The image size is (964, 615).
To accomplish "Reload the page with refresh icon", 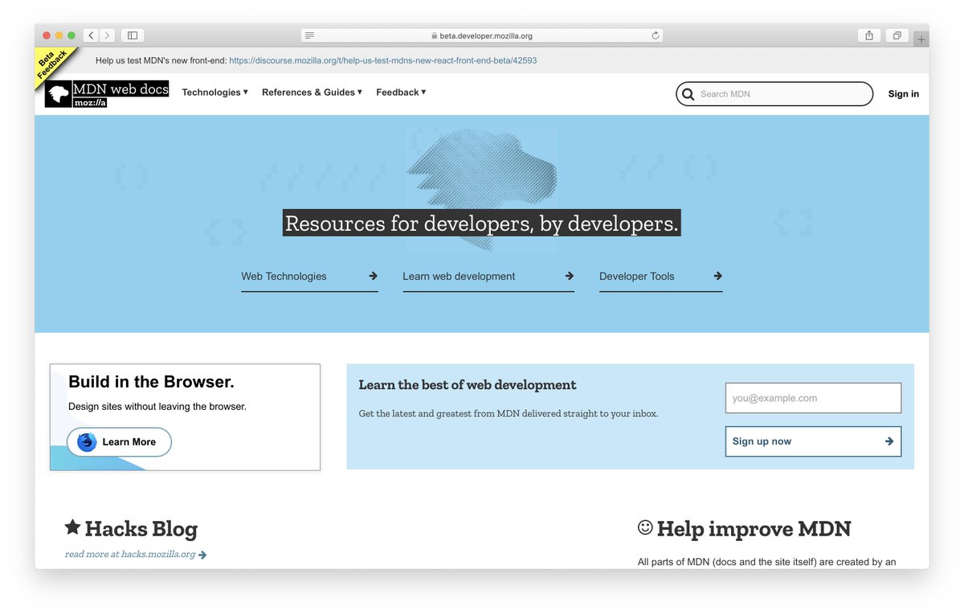I will pyautogui.click(x=656, y=35).
